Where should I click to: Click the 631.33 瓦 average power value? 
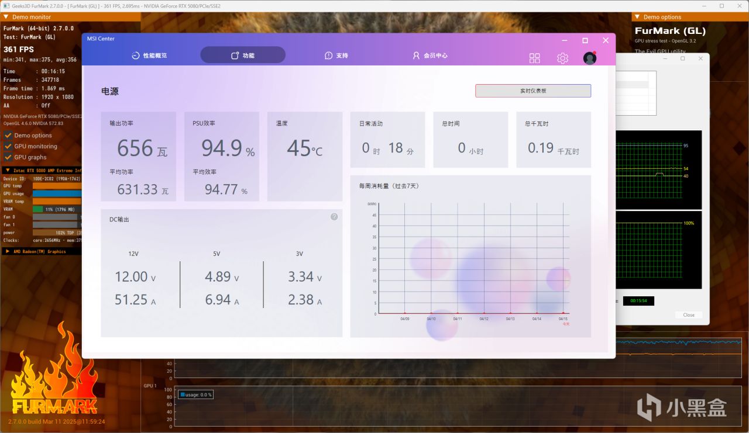pos(143,189)
